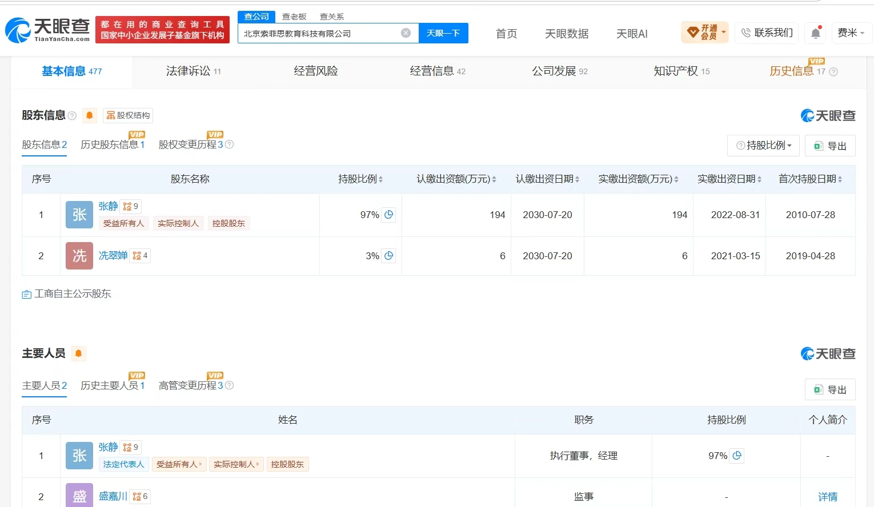
Task: Open related-companies badge 6 beside 盛嘉川
Action: [x=141, y=497]
